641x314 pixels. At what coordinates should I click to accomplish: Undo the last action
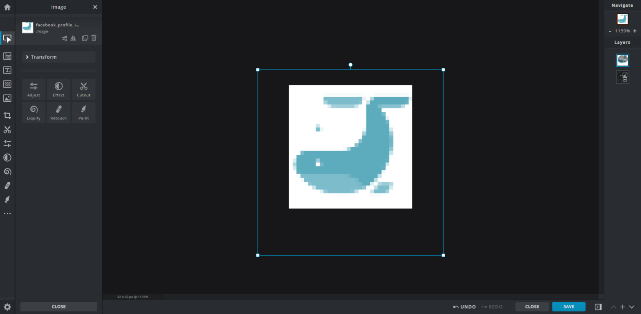465,306
